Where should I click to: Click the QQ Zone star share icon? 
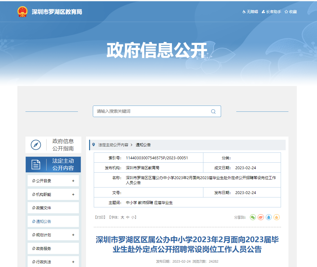pyautogui.click(x=277, y=217)
